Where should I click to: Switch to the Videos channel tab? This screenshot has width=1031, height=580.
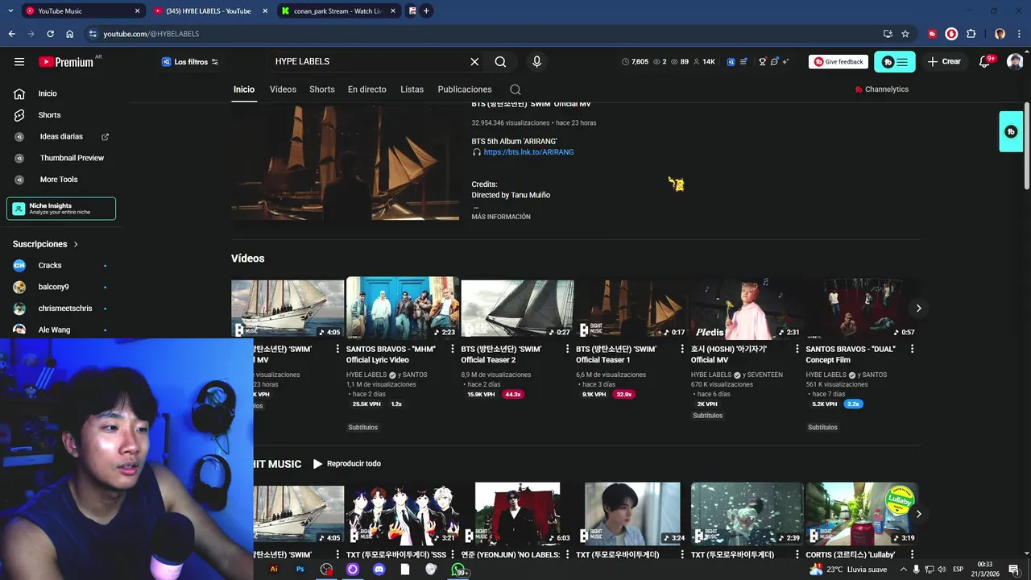tap(283, 89)
